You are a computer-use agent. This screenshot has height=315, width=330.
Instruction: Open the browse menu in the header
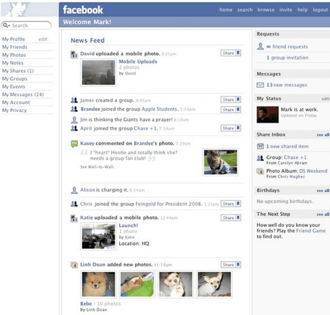(x=266, y=10)
